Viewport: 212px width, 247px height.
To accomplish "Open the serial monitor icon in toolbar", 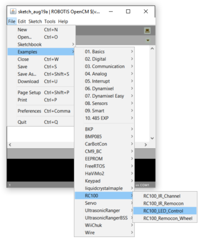I will coord(147,30).
